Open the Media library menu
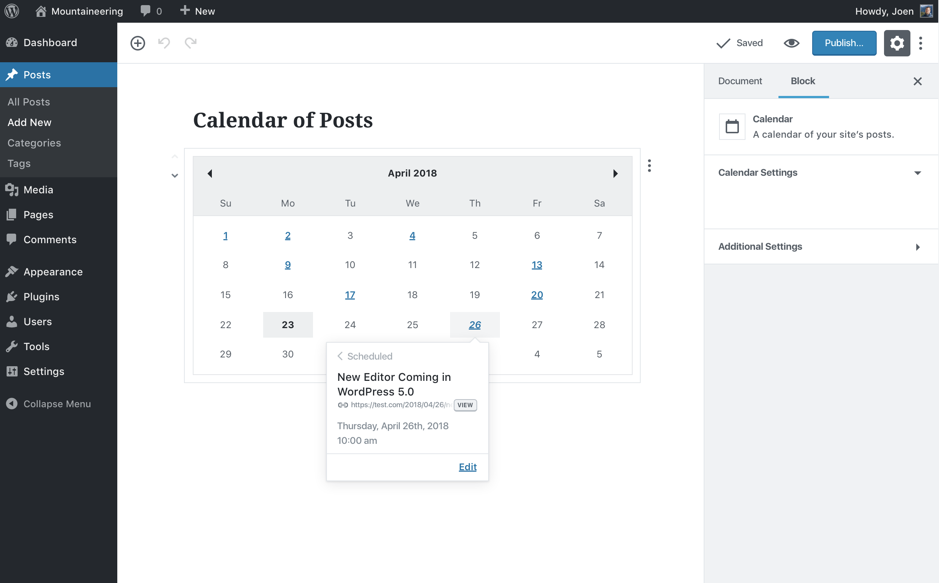Screen dimensions: 939x583 coord(59,190)
